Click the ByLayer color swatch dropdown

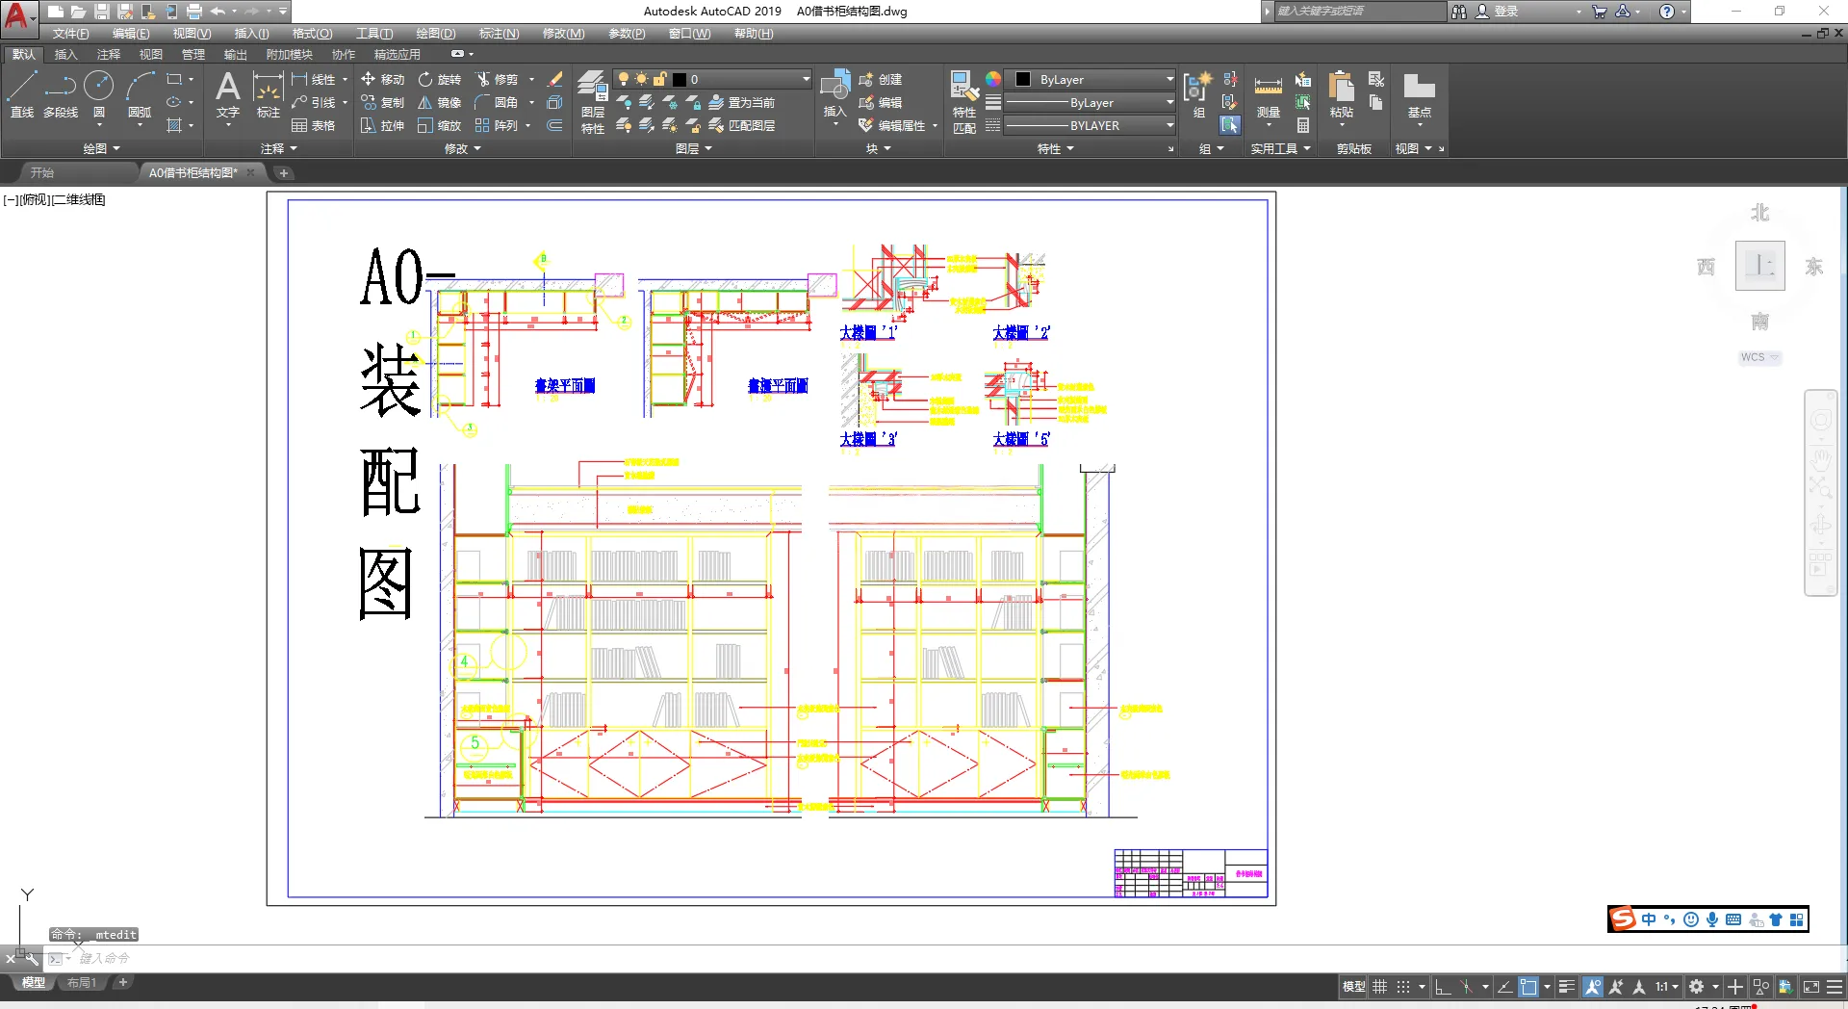tap(1094, 79)
